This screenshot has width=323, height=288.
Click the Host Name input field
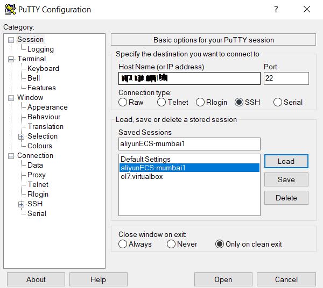(189, 78)
